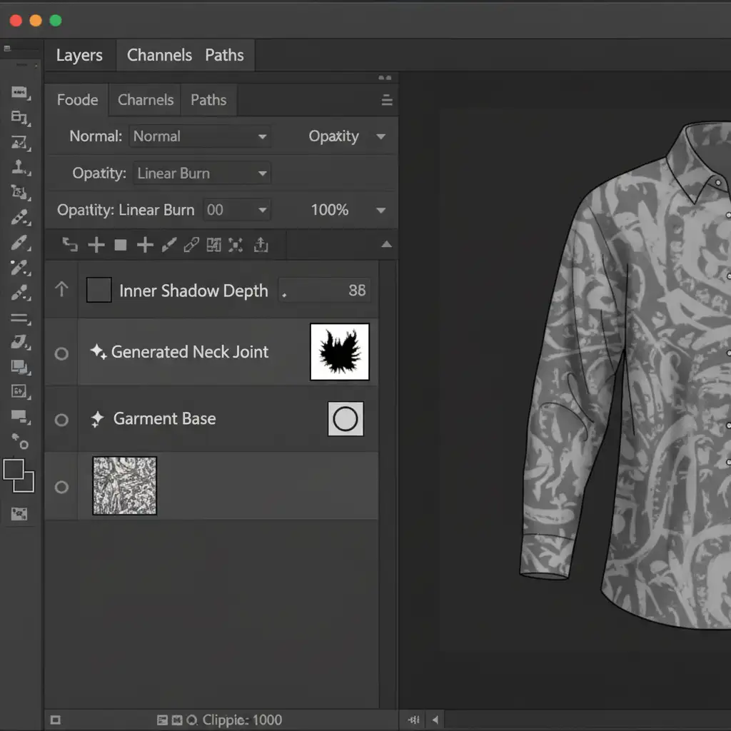Click the brush icon in layer toolbar
Image resolution: width=731 pixels, height=731 pixels.
168,246
